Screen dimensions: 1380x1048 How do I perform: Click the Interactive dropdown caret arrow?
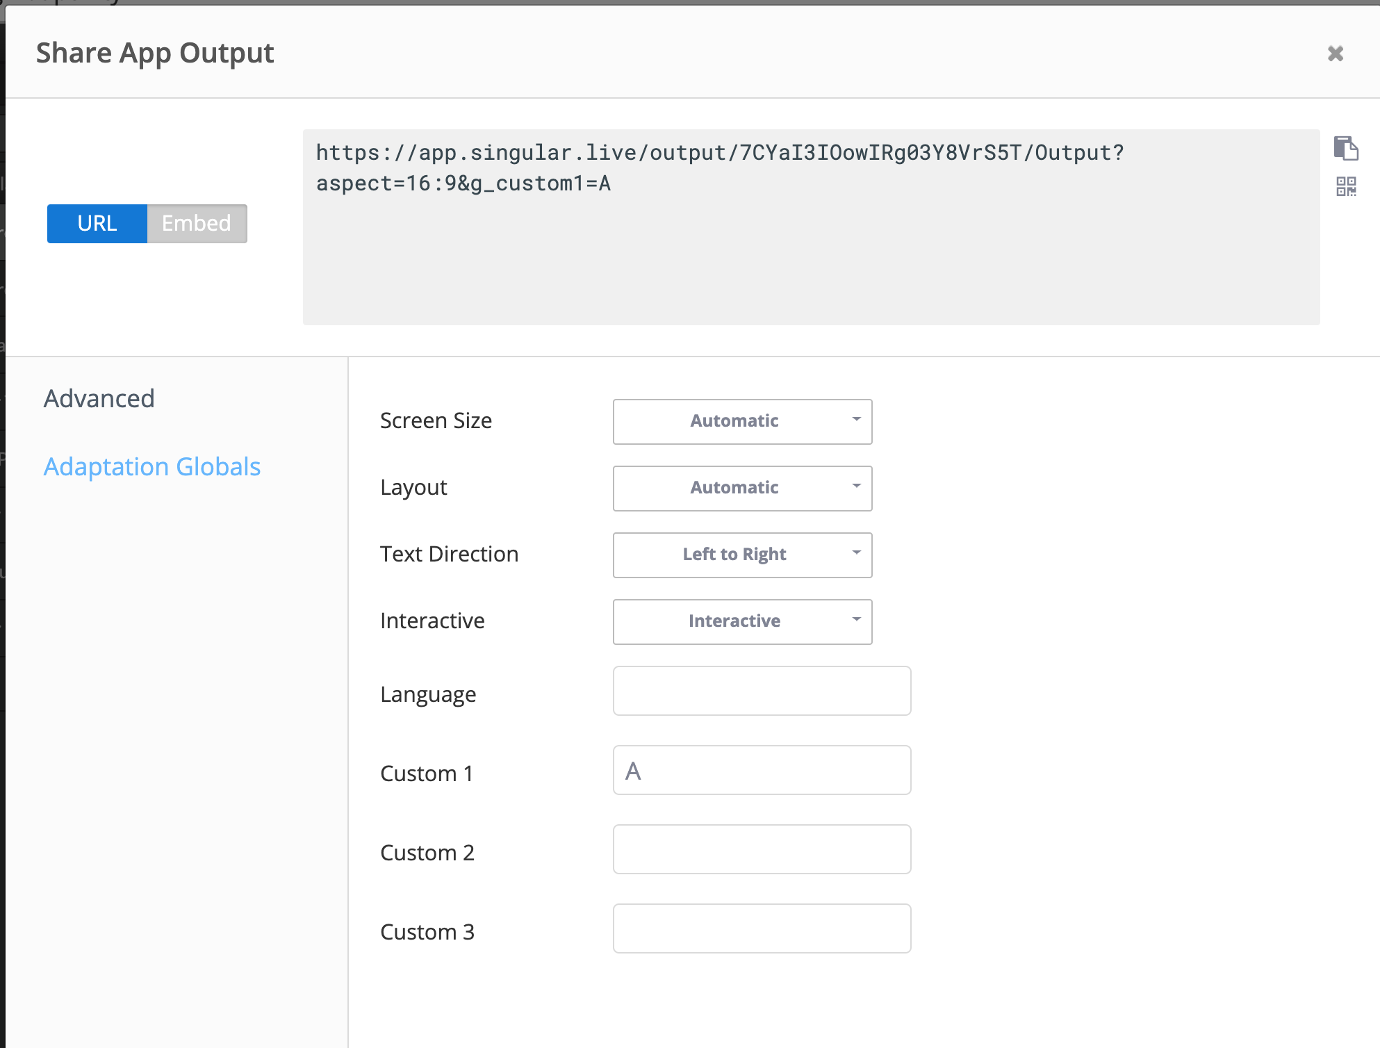tap(856, 619)
